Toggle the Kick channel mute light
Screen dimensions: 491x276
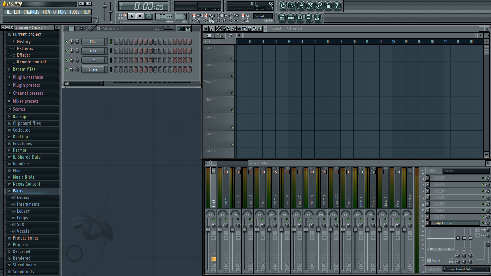[x=66, y=42]
